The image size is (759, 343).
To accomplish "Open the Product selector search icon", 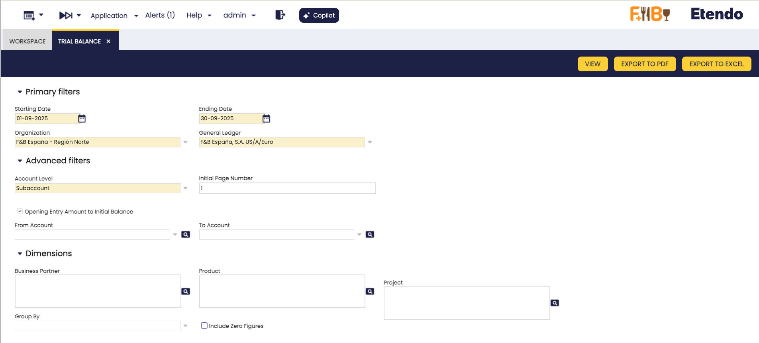I will [370, 292].
